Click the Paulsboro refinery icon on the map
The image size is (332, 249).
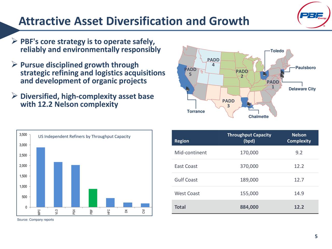coord(282,72)
